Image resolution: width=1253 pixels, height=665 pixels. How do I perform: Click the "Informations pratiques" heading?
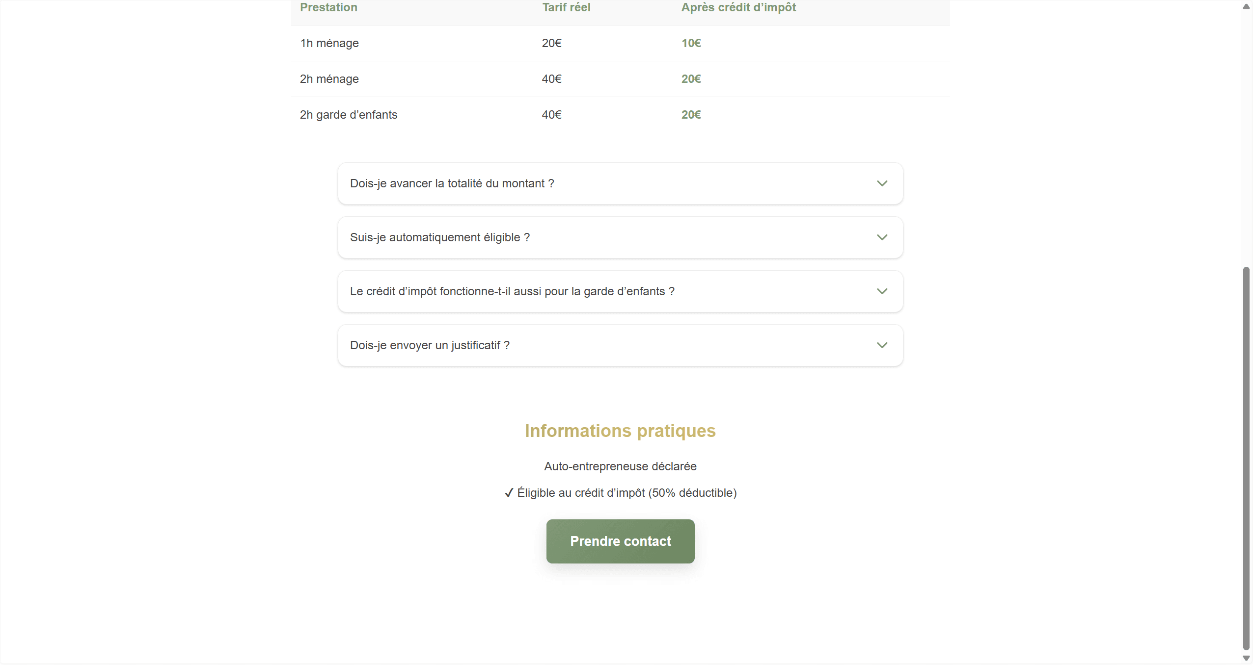[620, 431]
